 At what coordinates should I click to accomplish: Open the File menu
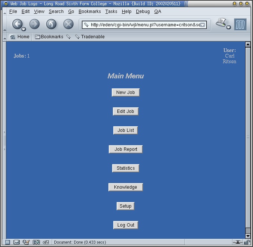(x=13, y=12)
